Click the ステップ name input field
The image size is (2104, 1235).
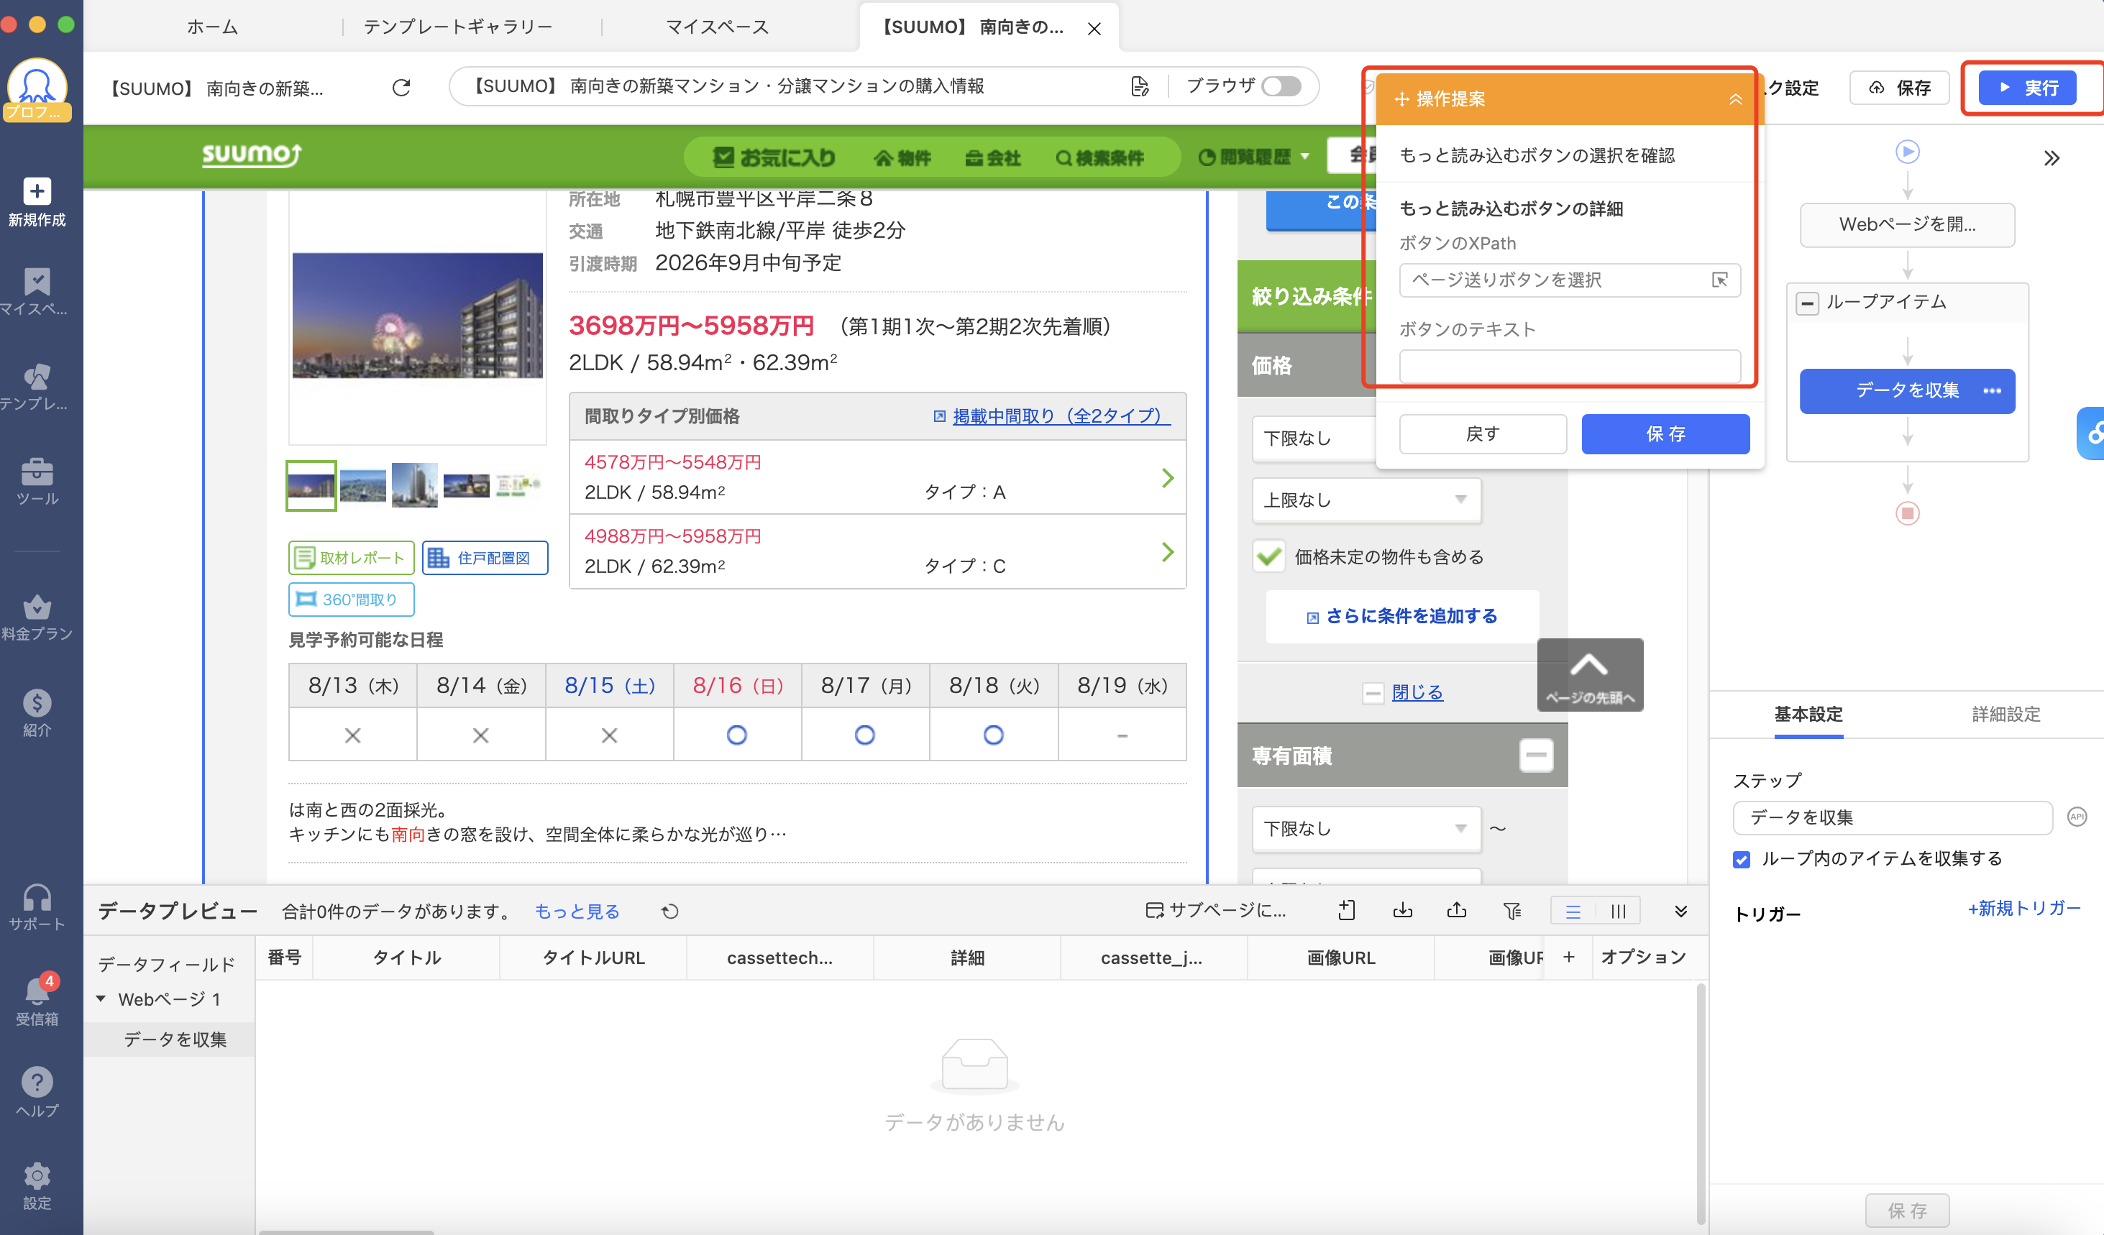point(1893,817)
